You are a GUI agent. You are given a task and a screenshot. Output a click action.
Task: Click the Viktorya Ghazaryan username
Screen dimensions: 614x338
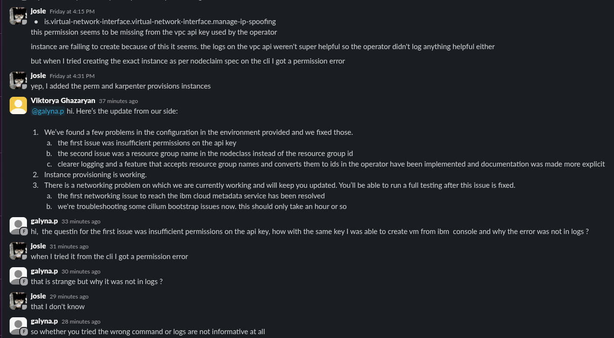(63, 101)
